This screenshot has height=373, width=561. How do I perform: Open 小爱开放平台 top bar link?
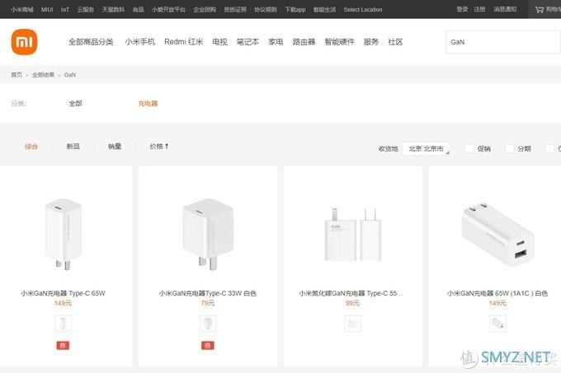[x=168, y=10]
